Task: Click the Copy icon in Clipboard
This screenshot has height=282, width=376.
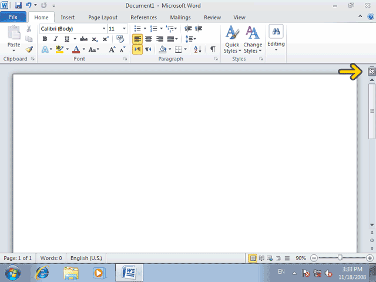Action: (29, 39)
